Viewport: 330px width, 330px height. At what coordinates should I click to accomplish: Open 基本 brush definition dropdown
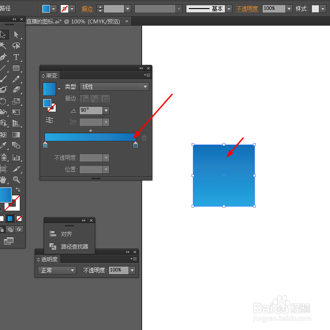pyautogui.click(x=229, y=9)
